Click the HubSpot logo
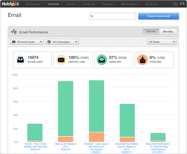 pos(10,4)
